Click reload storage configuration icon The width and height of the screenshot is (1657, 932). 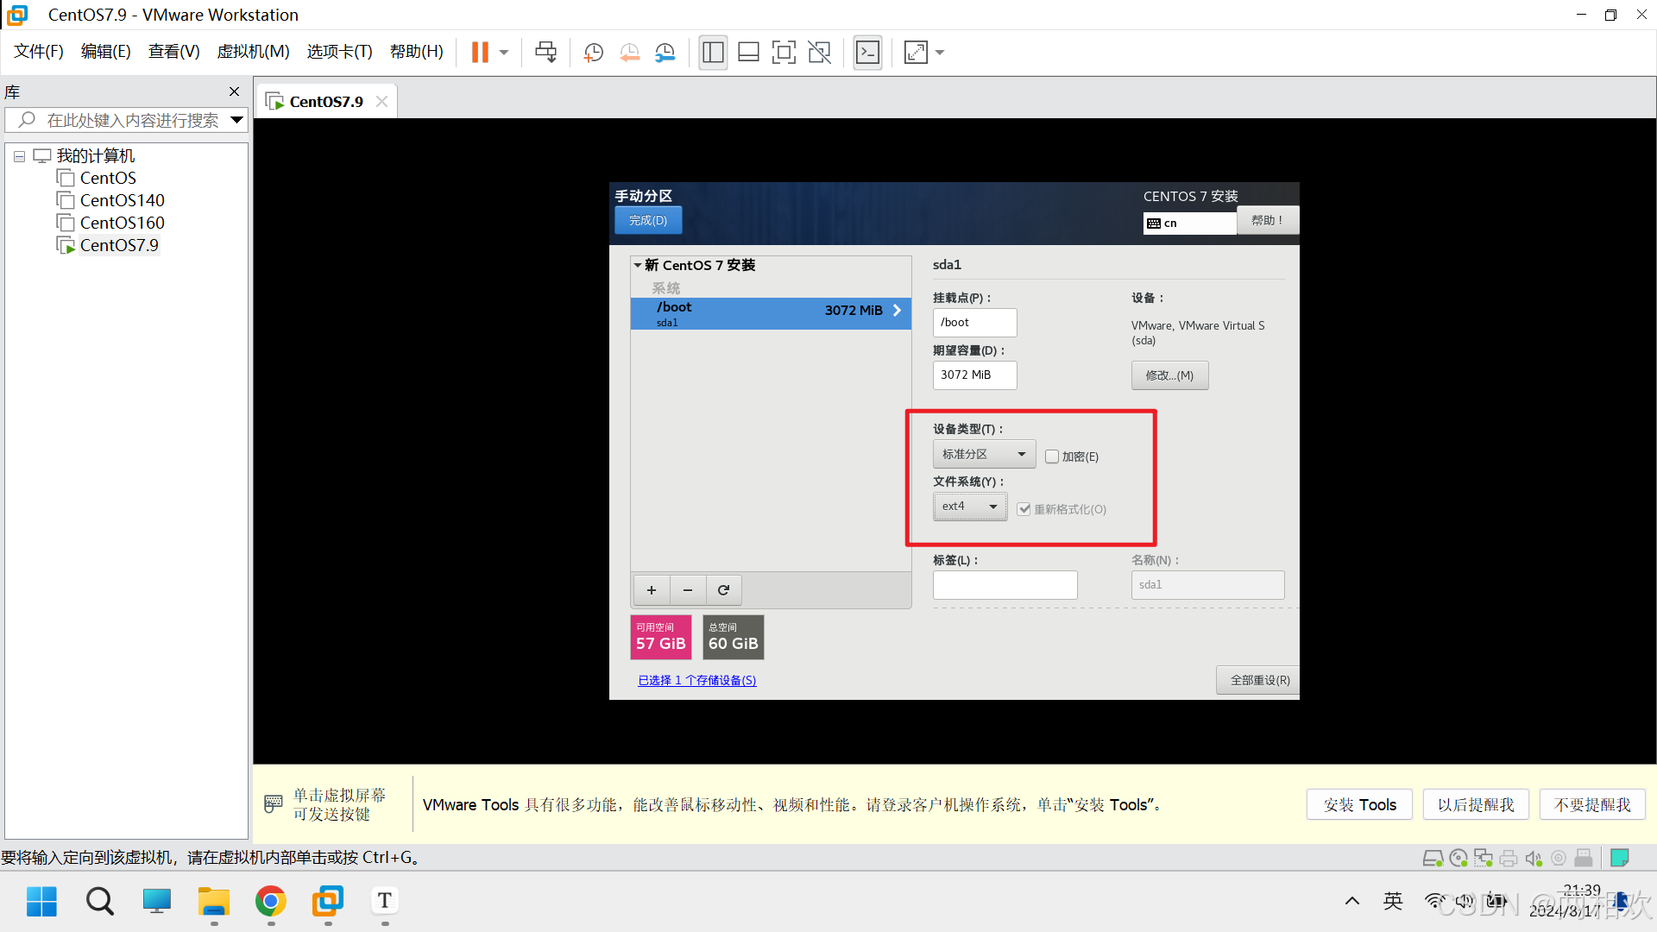pyautogui.click(x=723, y=590)
